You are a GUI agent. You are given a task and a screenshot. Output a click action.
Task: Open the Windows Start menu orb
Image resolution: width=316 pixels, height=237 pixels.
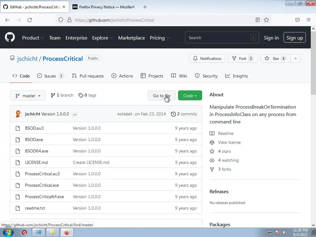coord(8,232)
